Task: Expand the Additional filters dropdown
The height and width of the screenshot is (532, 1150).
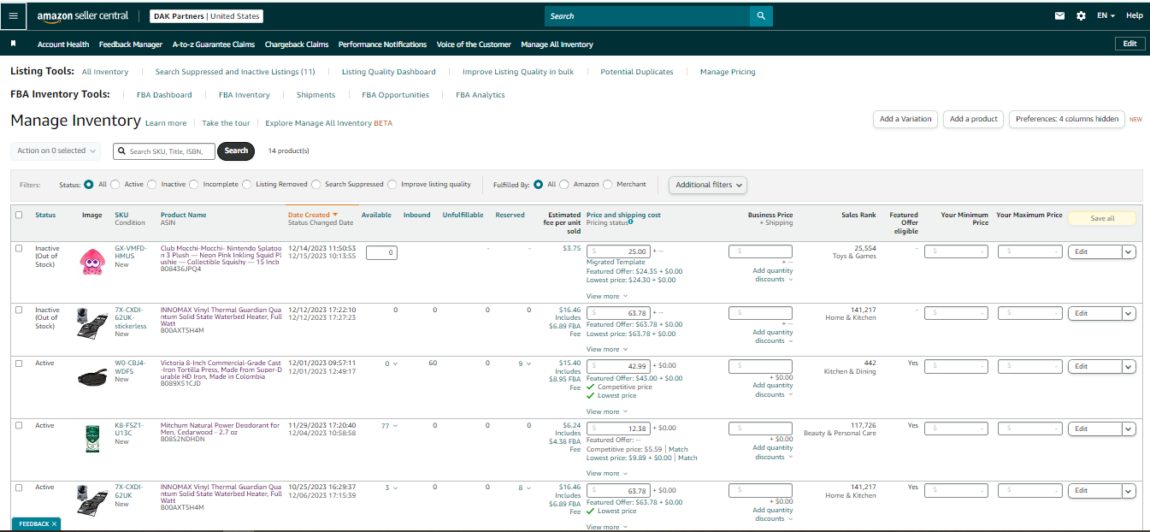Action: point(708,185)
